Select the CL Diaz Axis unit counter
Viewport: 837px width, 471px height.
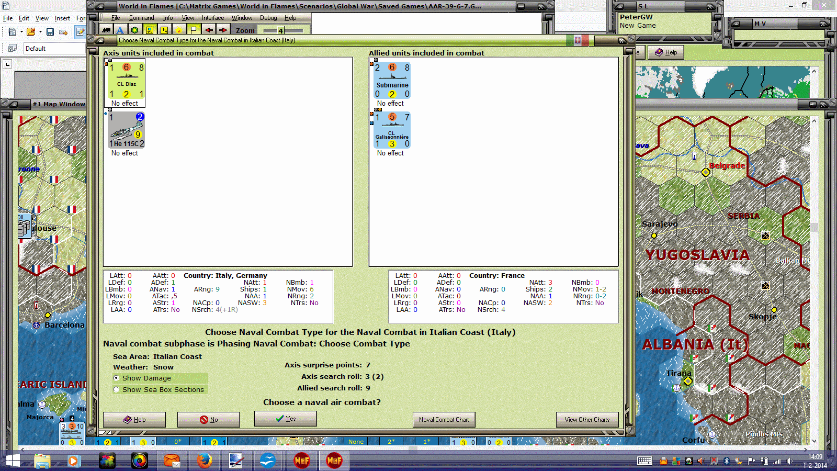(126, 80)
